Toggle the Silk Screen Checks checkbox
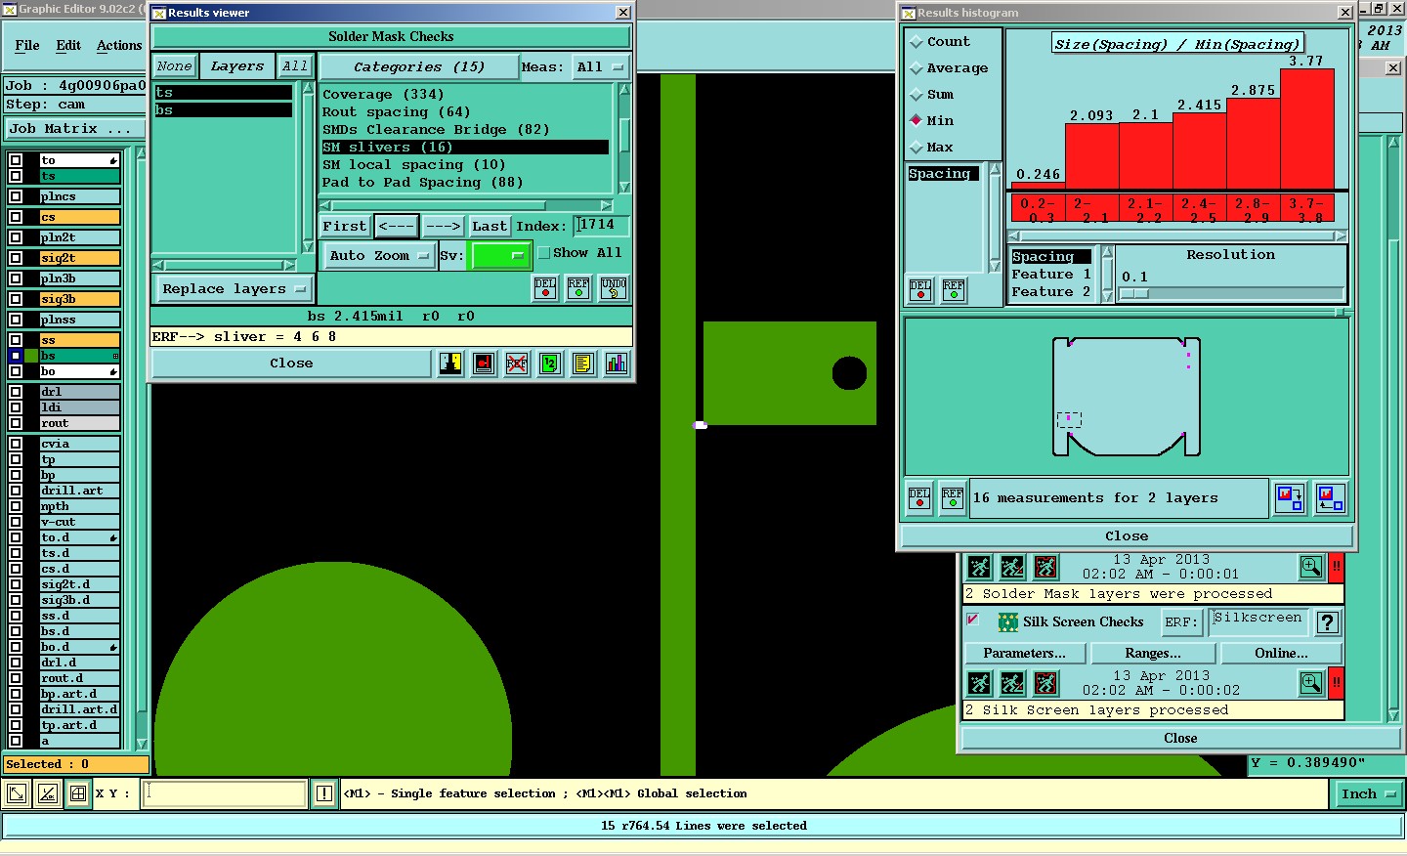The image size is (1407, 856). (x=973, y=620)
